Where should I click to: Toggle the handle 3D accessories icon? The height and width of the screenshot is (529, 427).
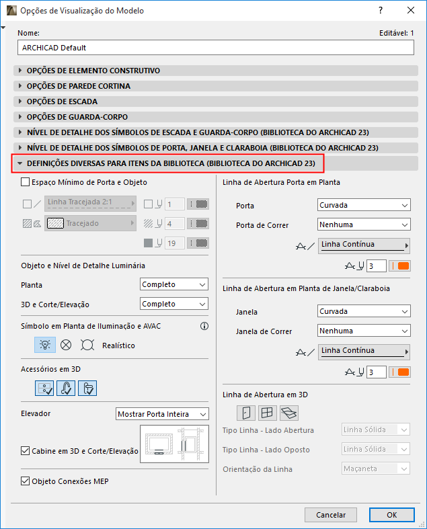(x=87, y=388)
